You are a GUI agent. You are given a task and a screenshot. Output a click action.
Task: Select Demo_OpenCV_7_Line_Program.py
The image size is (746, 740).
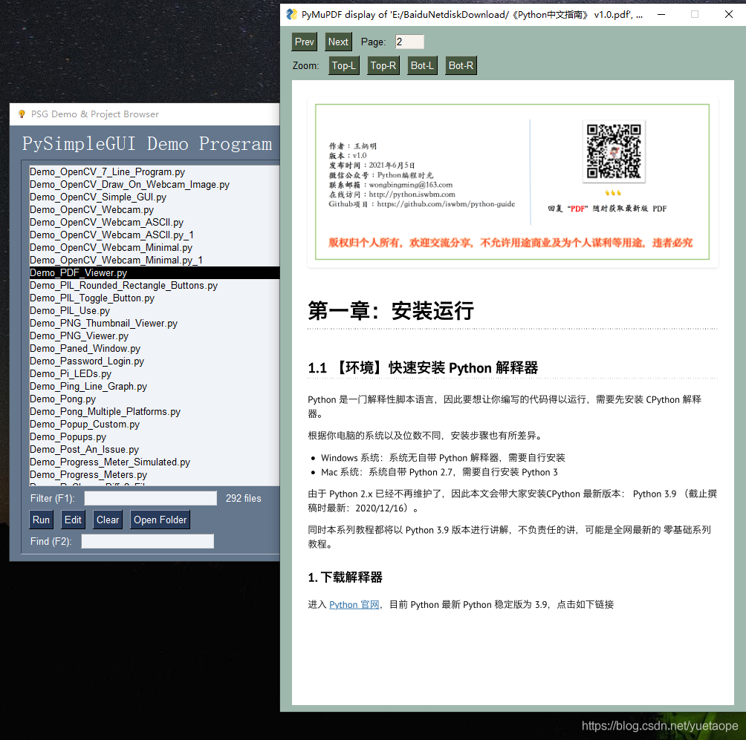pyautogui.click(x=155, y=172)
